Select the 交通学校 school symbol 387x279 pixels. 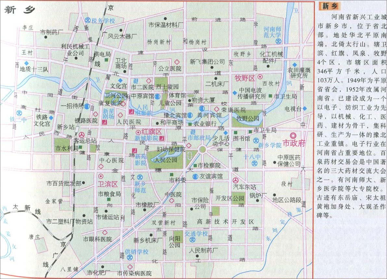tap(192, 240)
